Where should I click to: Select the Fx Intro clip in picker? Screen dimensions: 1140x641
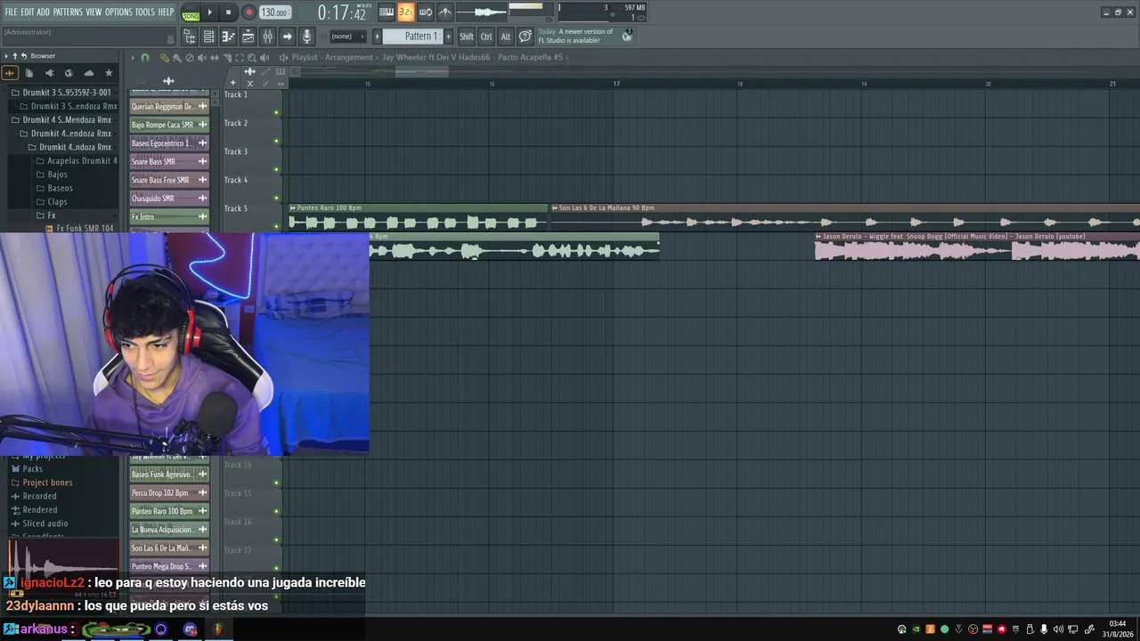169,216
